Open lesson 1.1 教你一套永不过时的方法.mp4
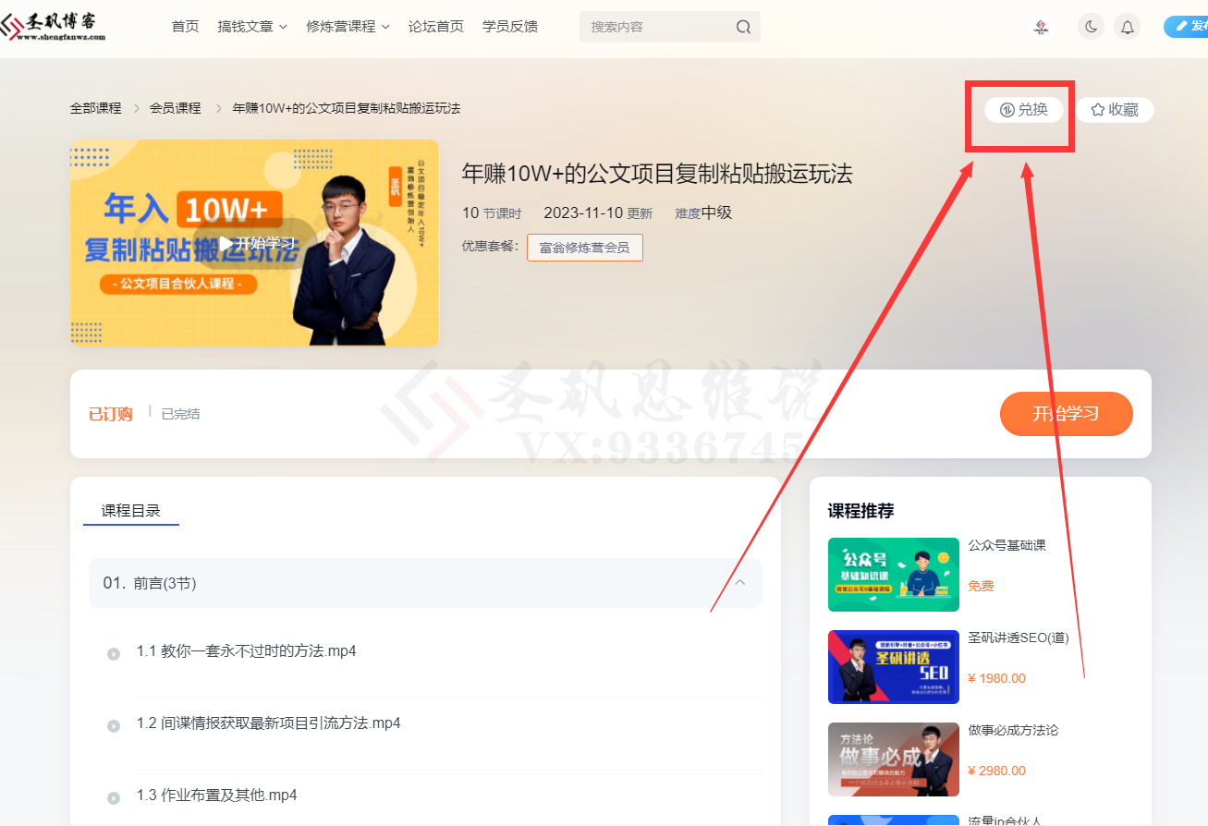Viewport: 1208px width, 826px height. point(247,651)
